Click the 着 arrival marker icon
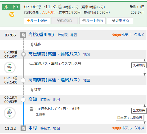Image resolution: width=147 pixels, height=134 pixels. [x=23, y=128]
